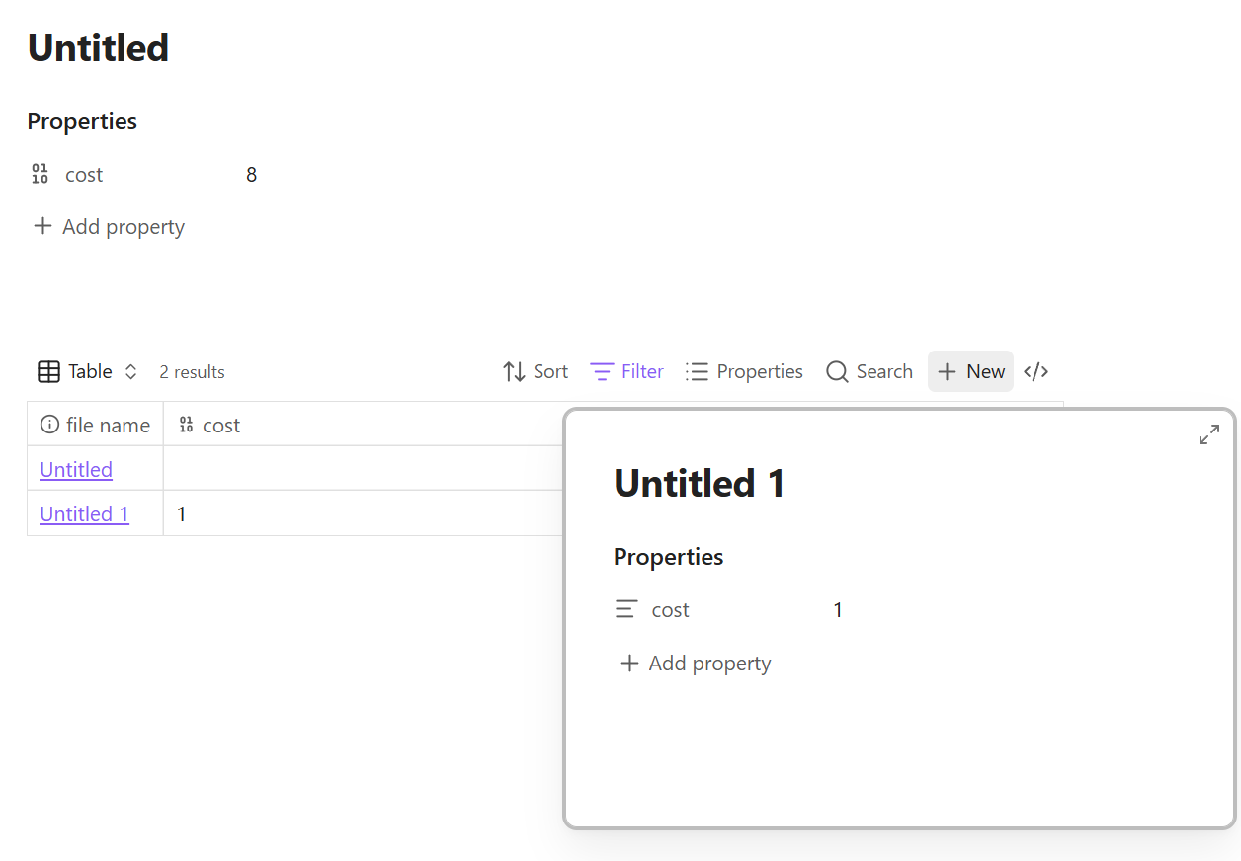1241x861 pixels.
Task: Click the info icon in file name header
Action: 49,425
